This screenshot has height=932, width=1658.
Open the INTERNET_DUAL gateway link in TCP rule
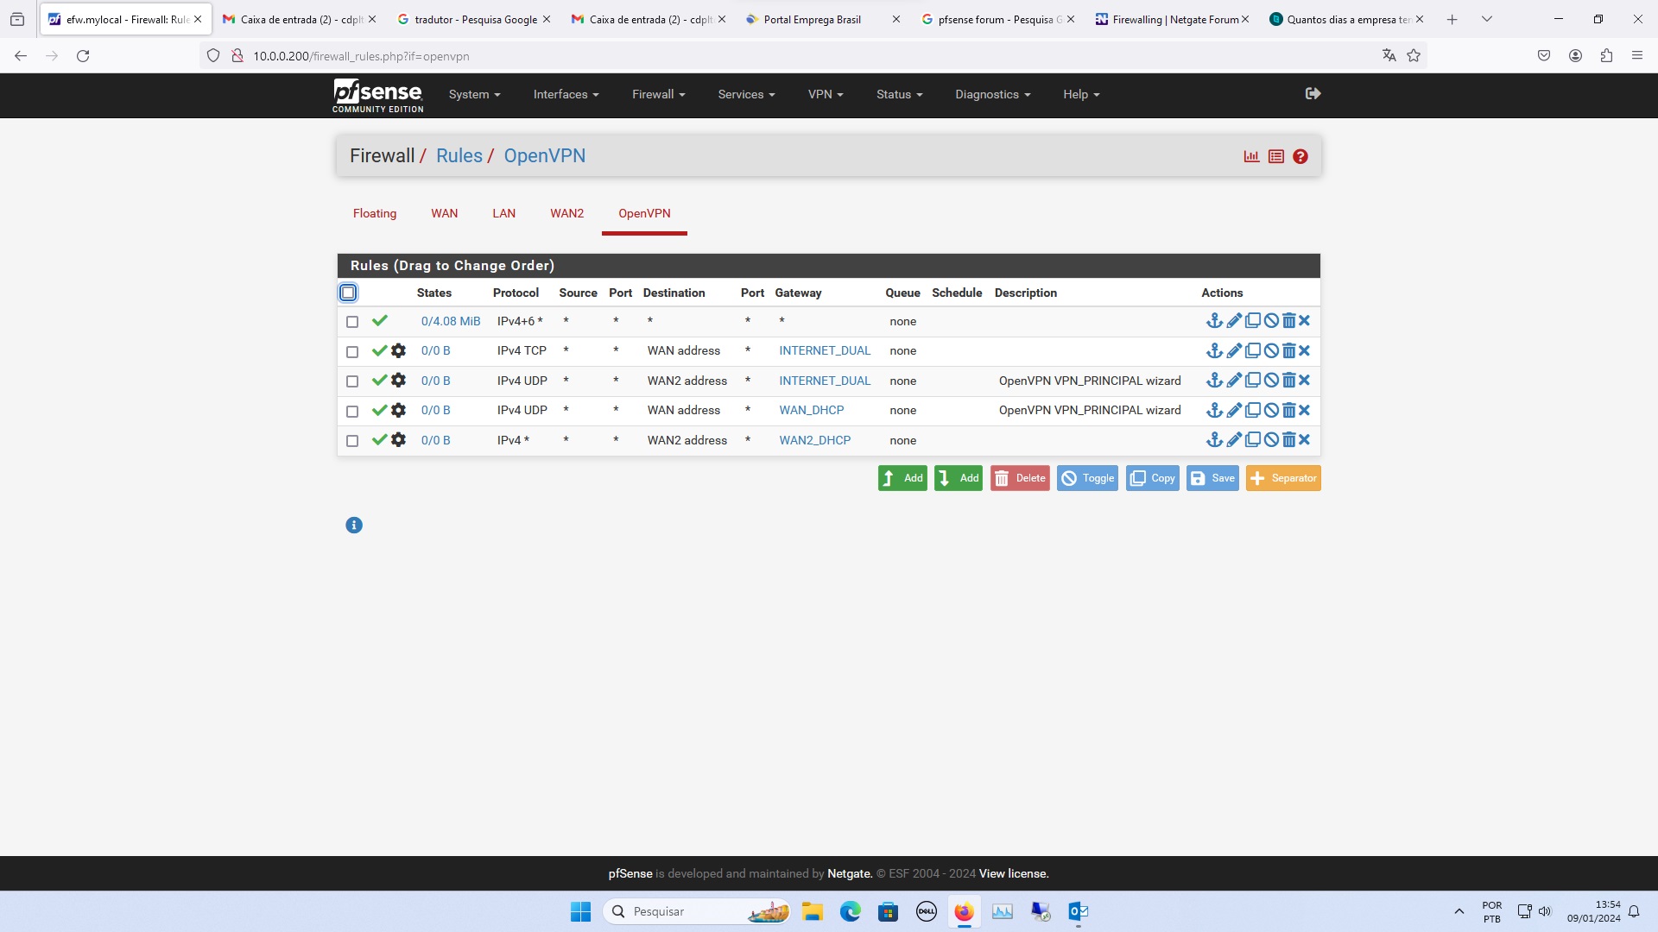click(x=825, y=351)
